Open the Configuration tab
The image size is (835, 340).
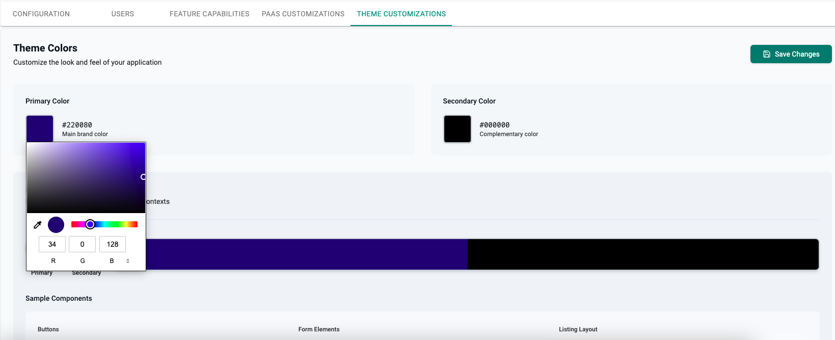pyautogui.click(x=41, y=14)
